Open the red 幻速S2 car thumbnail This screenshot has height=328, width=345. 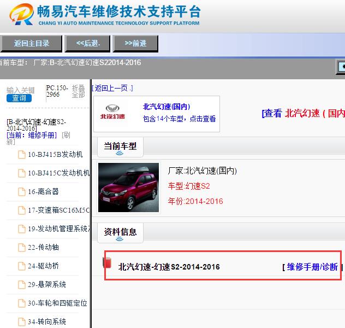point(128,188)
